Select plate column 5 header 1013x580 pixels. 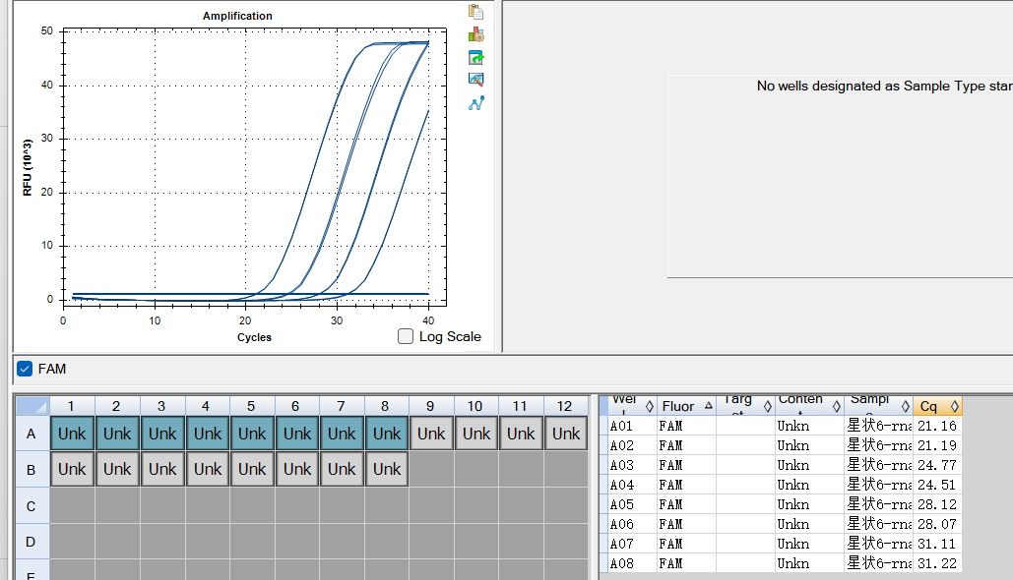point(252,406)
